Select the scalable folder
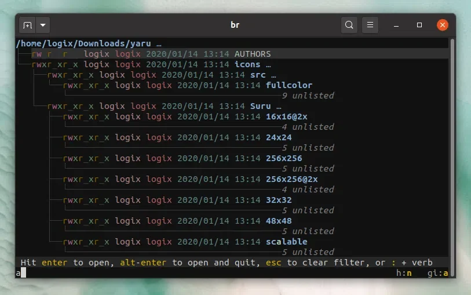 pos(287,242)
